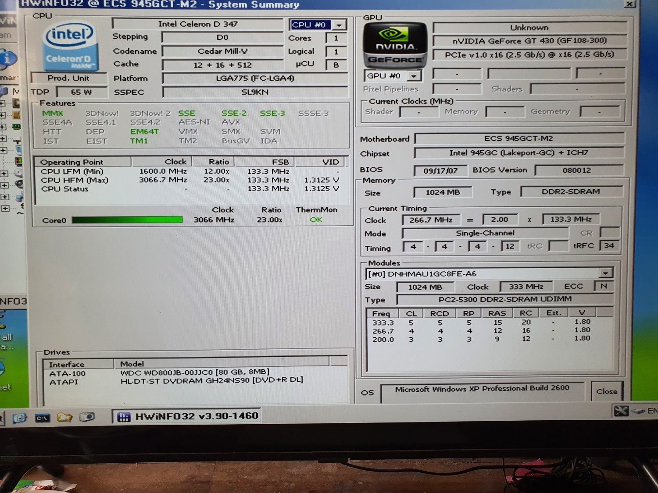Click the blue info icon in the main HWiNFO window
Image resolution: width=658 pixels, height=493 pixels.
8,59
